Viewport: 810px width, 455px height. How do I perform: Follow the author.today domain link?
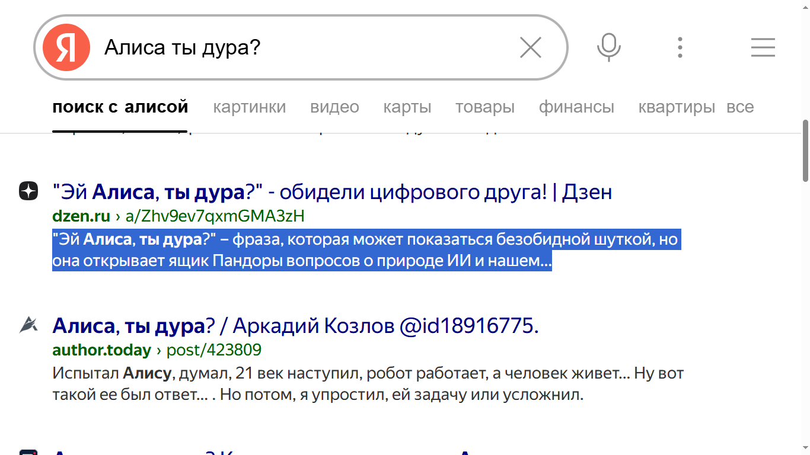tap(101, 350)
